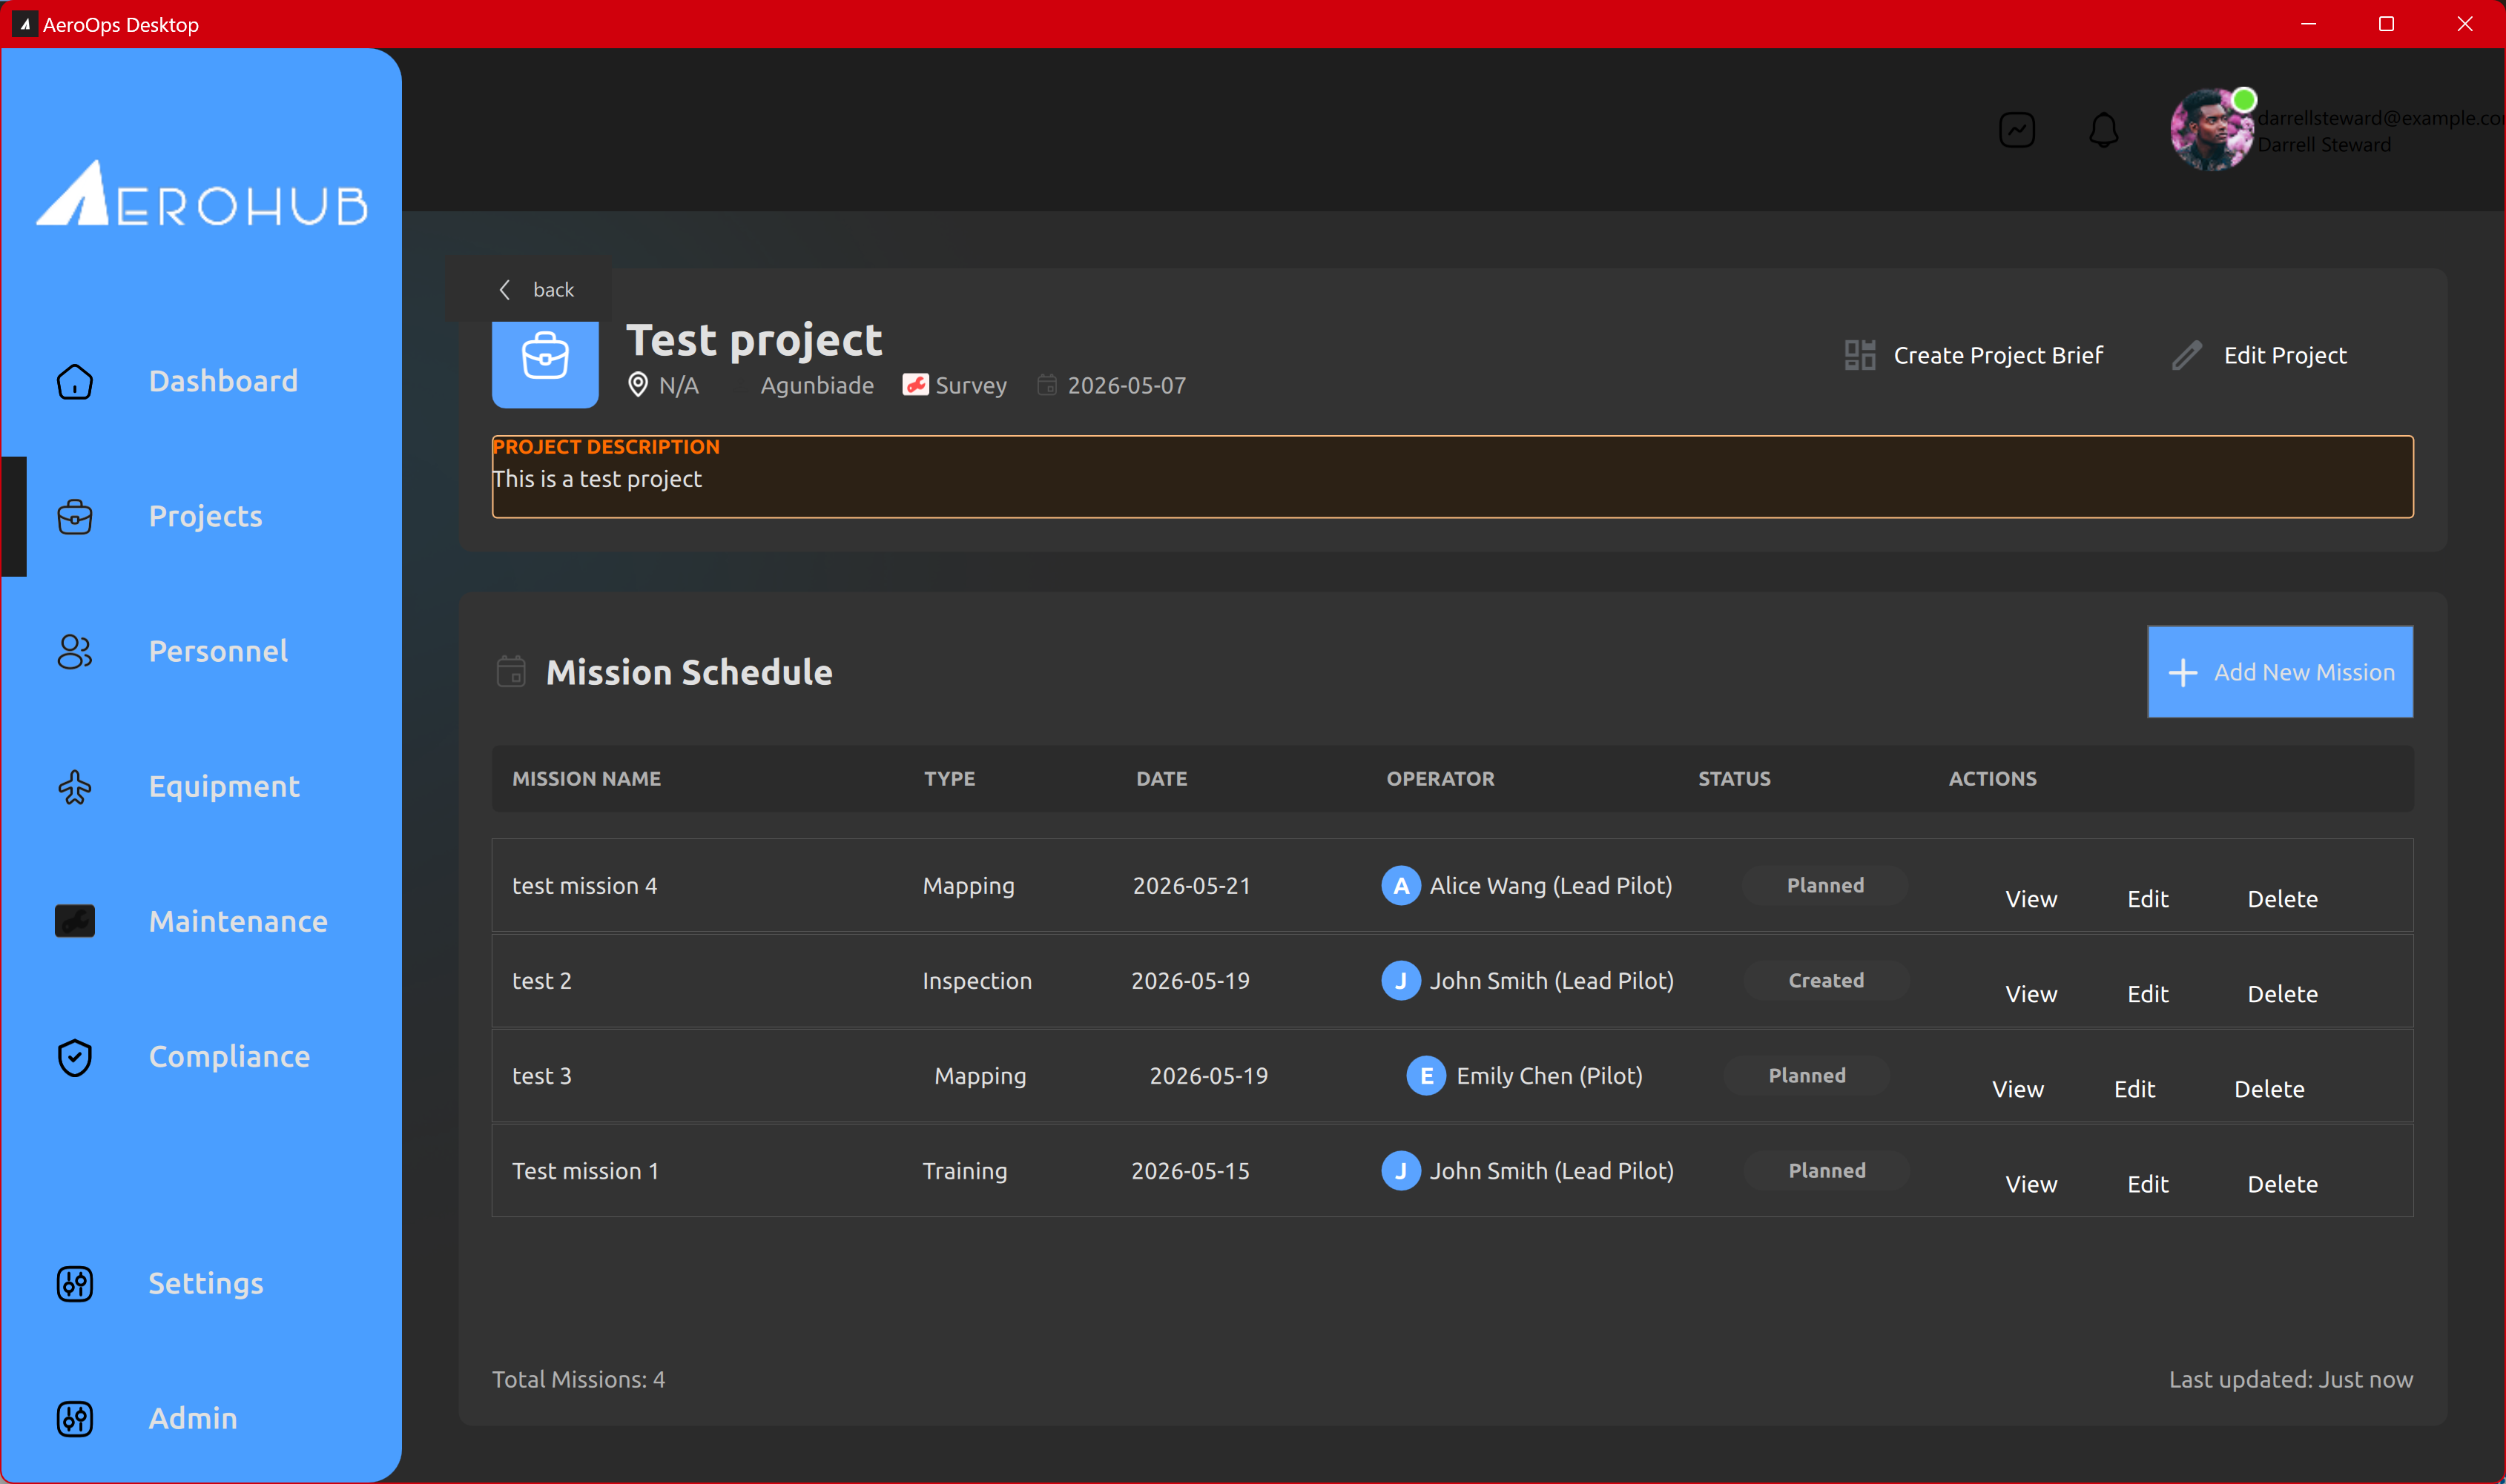Click the red Survey type icon

pos(915,385)
